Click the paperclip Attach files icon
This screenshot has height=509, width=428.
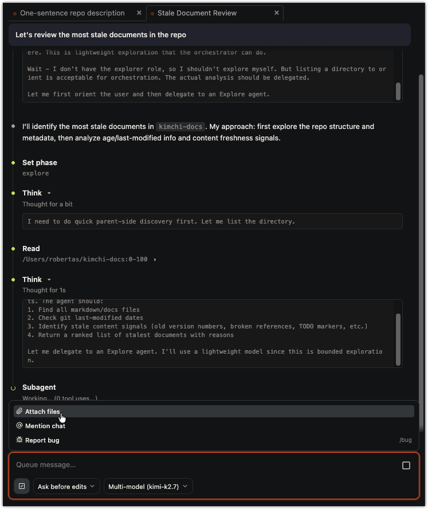pyautogui.click(x=19, y=412)
